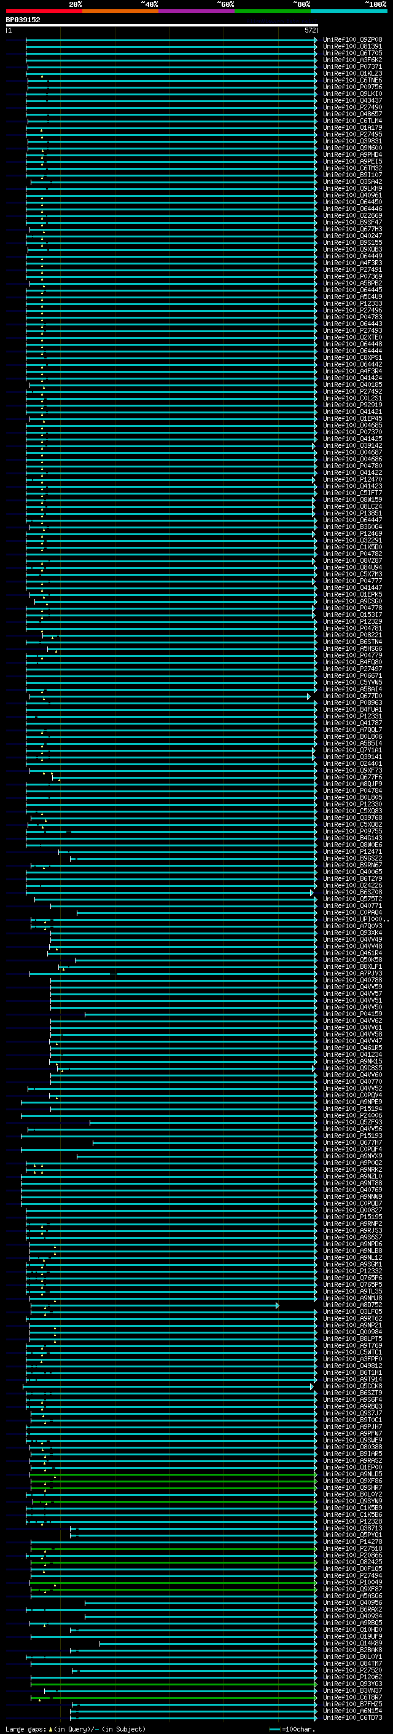Select the UniRef100_A5BPB2 label
Viewport: 393px width, 1734px height.
[x=352, y=284]
